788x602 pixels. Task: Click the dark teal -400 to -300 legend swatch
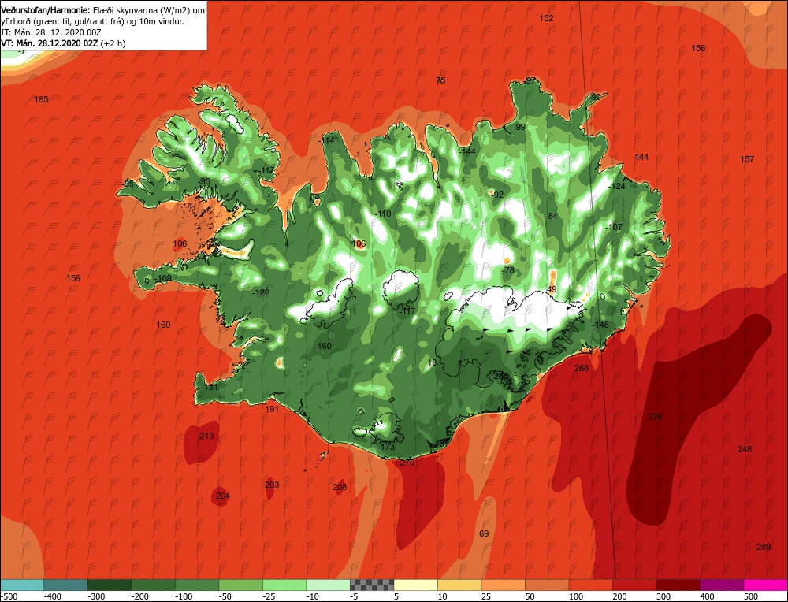65,585
